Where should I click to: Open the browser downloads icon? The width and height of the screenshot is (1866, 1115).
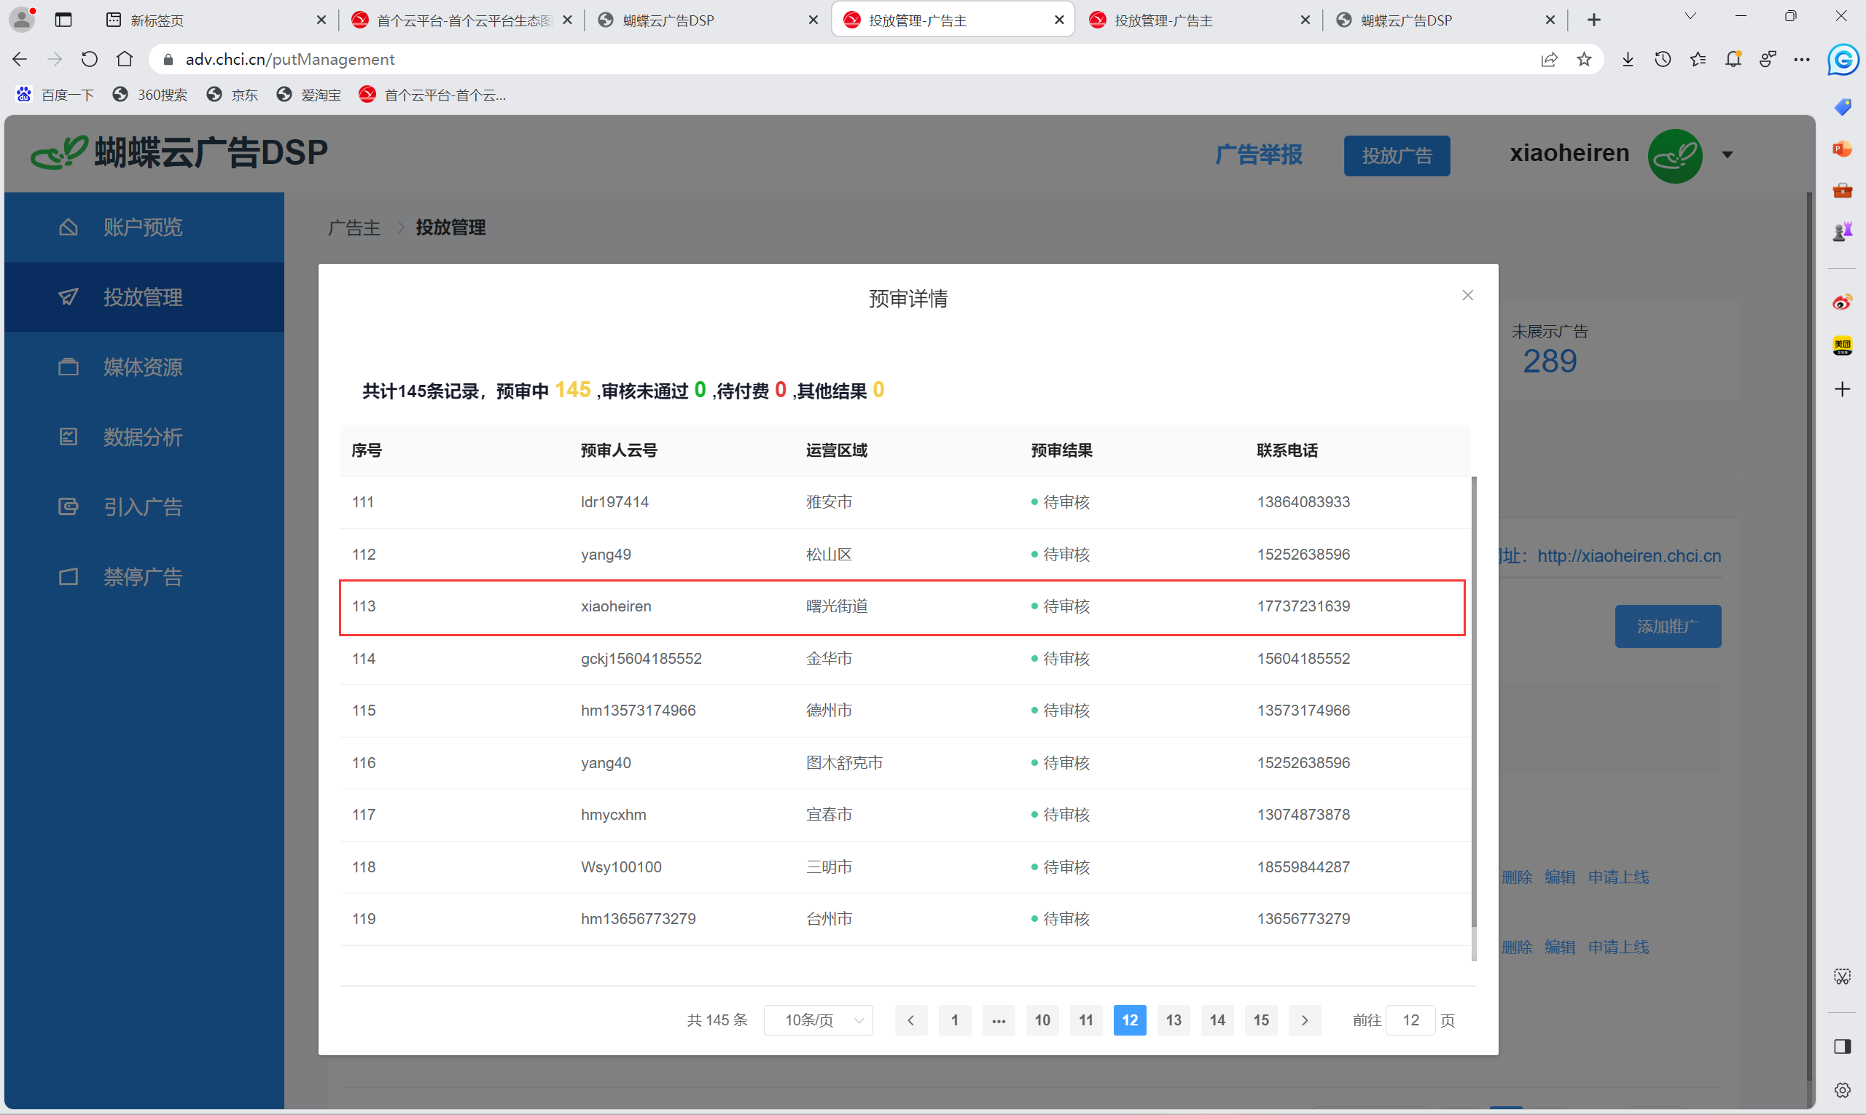pyautogui.click(x=1628, y=59)
